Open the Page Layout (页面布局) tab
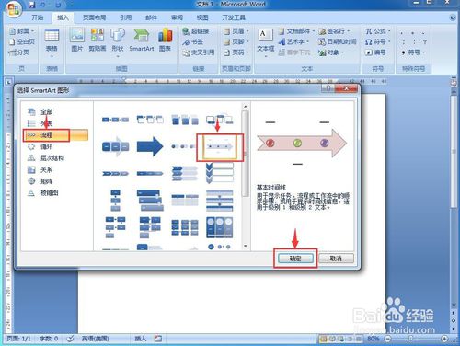 (x=94, y=17)
